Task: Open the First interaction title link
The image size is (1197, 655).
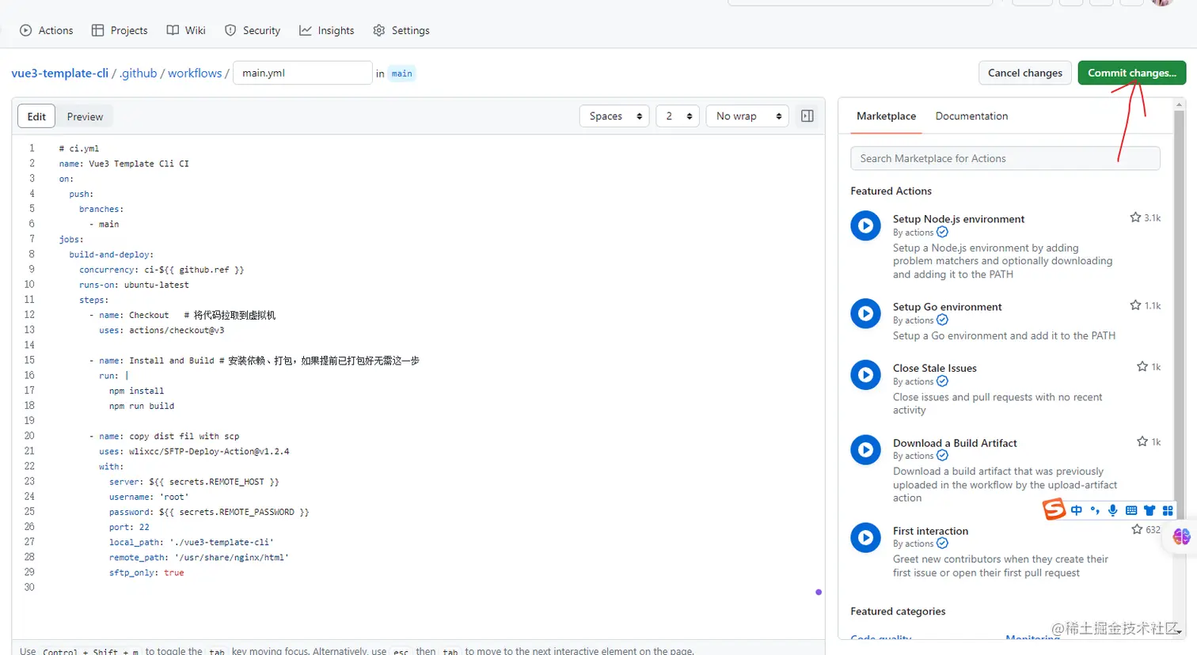Action: point(930,531)
